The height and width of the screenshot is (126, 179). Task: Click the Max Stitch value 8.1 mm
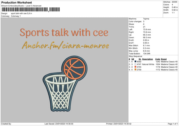146,45
